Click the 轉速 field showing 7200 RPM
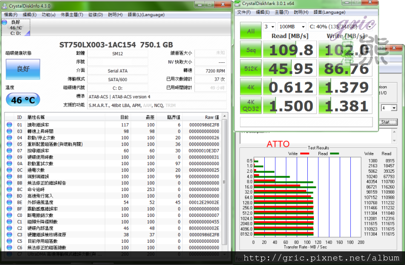The height and width of the screenshot is (265, 405). [210, 70]
